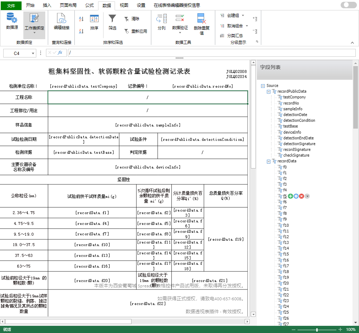359x333 pixels.
Task: Zoom in with the plus button
Action: 340,329
